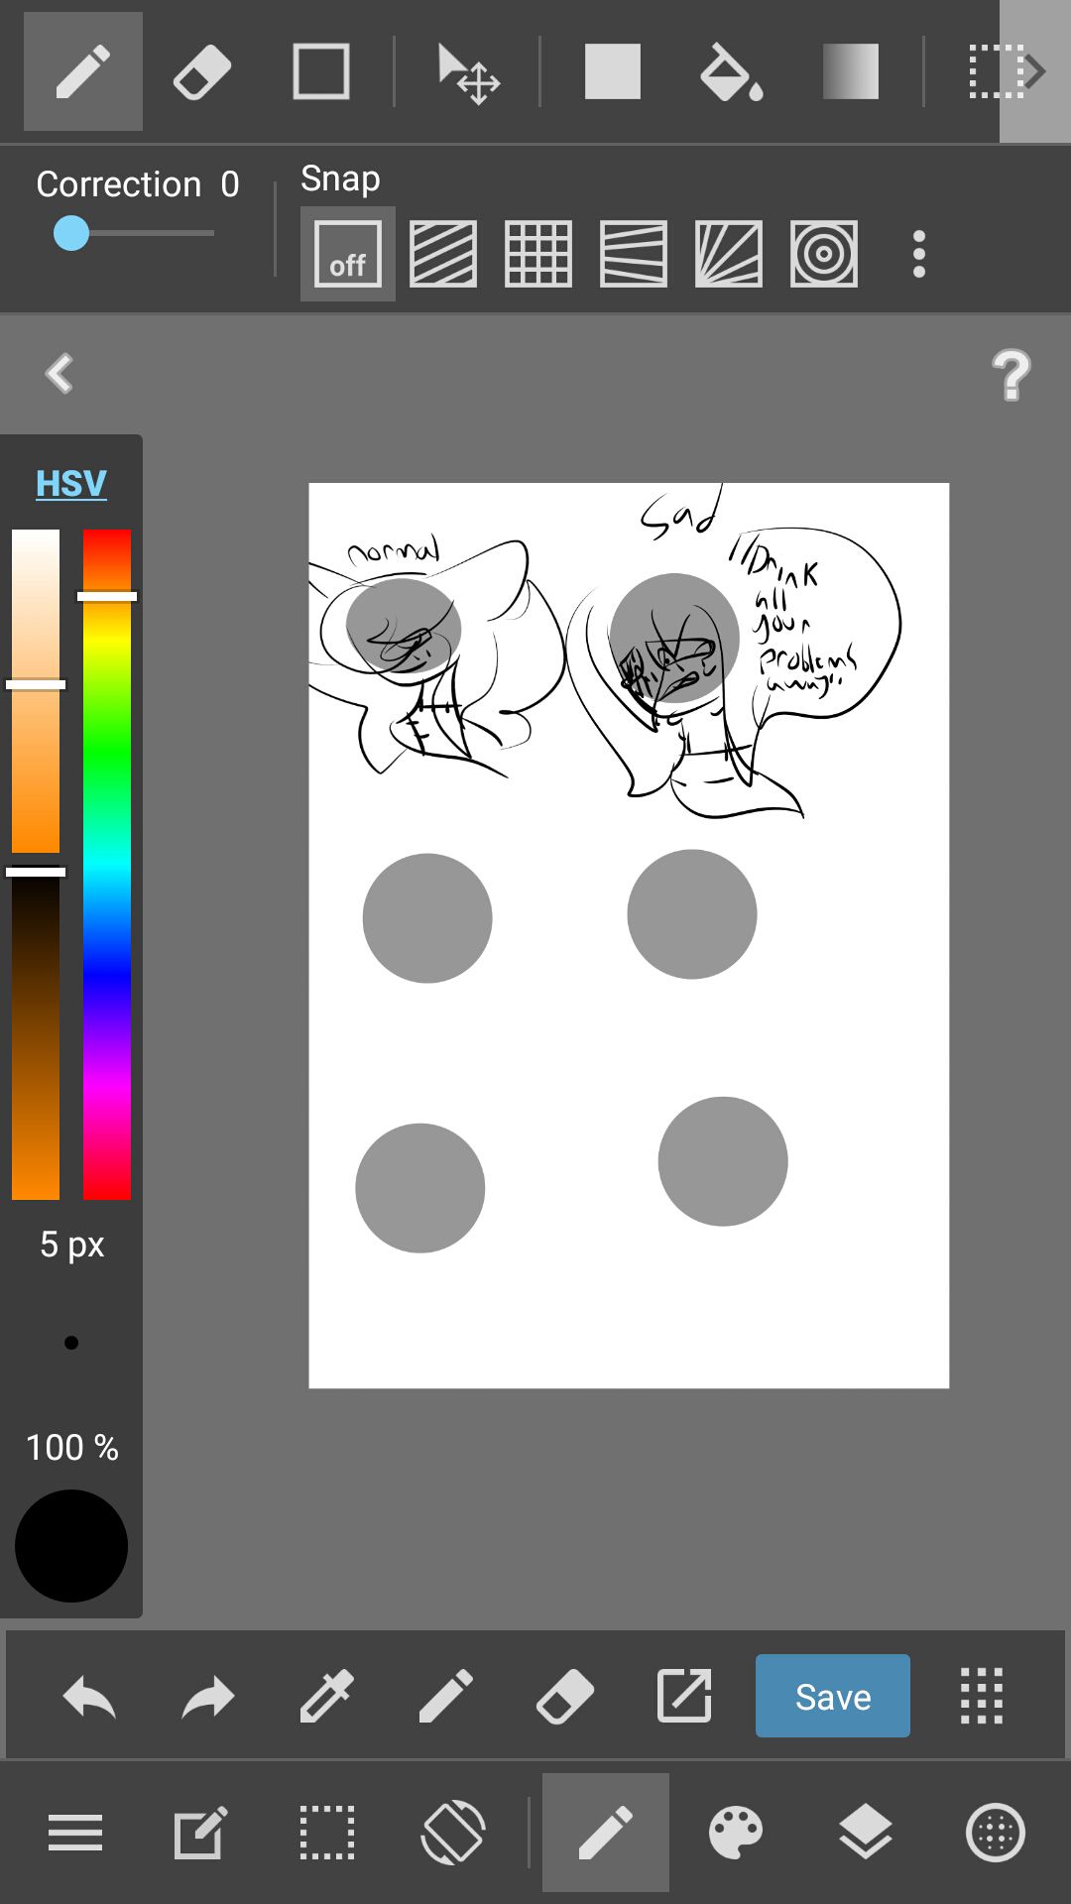
Task: Open help with question mark icon
Action: [1011, 375]
